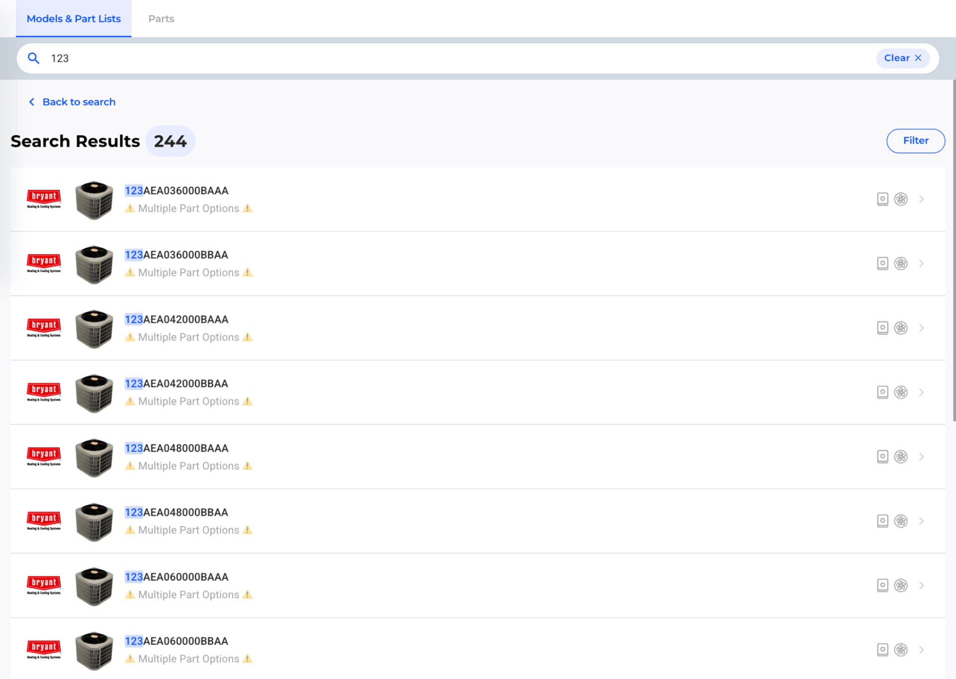Image resolution: width=956 pixels, height=679 pixels.
Task: Click the vertical scrollbar on the right
Action: 954,249
